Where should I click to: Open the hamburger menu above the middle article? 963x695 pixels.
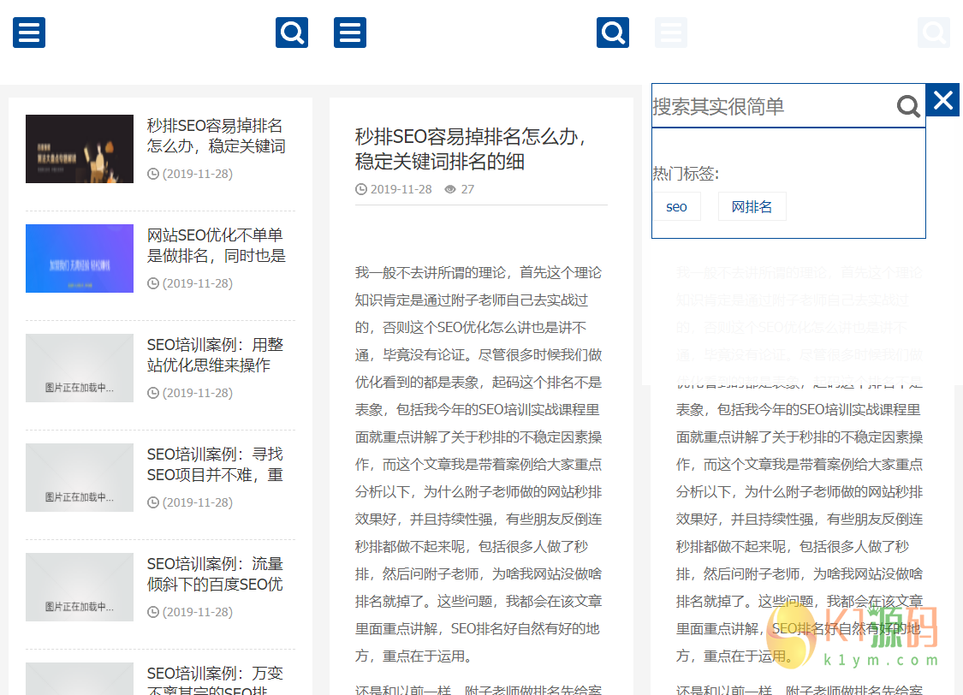point(350,33)
